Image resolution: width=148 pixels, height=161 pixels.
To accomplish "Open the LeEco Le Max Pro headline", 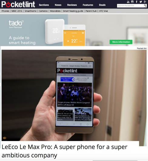I will tap(65, 151).
